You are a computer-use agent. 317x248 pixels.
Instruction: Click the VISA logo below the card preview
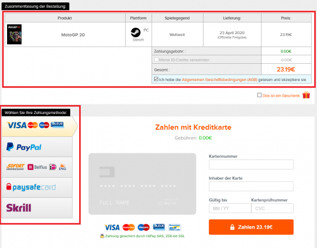(112, 227)
